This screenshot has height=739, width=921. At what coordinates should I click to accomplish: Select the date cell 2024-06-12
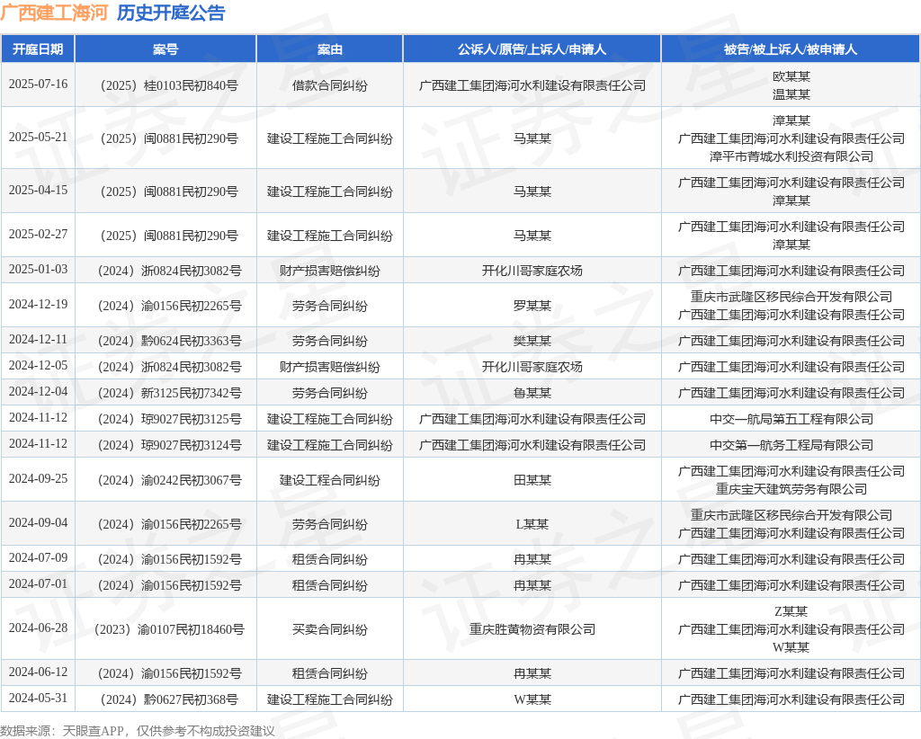coord(38,672)
